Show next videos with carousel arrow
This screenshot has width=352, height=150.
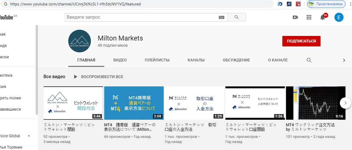[345, 103]
